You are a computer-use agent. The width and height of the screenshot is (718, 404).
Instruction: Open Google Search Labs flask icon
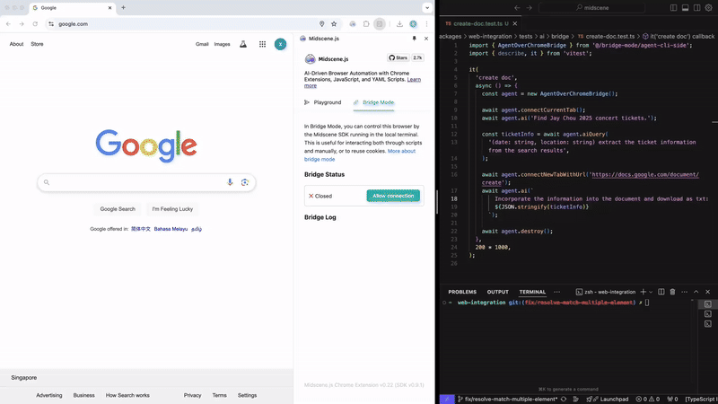click(243, 44)
